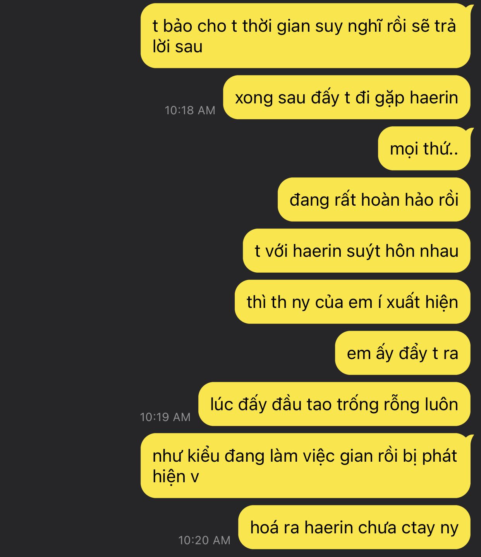Tap the message 'xong sau đấy t đi gặp haerin'
This screenshot has height=557, width=481.
point(347,97)
